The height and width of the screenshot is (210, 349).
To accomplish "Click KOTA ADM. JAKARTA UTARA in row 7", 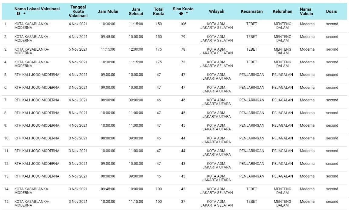I will (x=217, y=102).
